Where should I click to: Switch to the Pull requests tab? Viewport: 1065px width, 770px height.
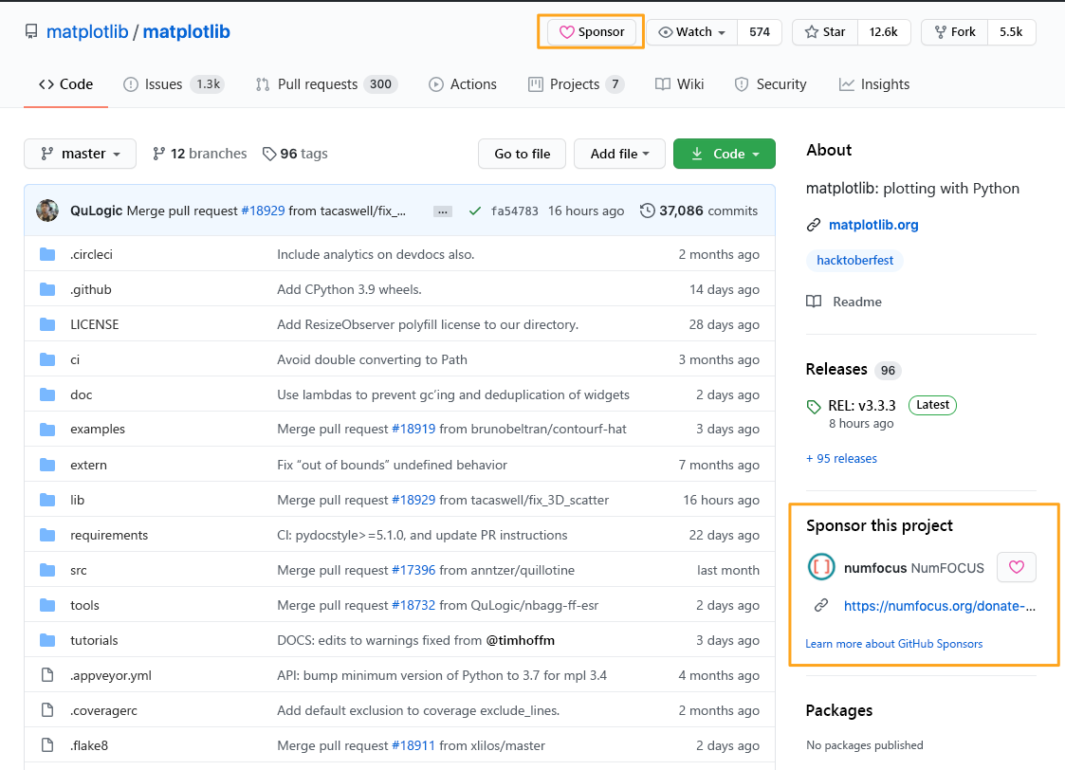click(x=326, y=84)
